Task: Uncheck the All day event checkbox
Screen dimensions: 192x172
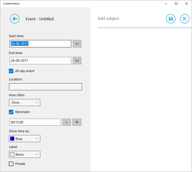Action: (11, 71)
